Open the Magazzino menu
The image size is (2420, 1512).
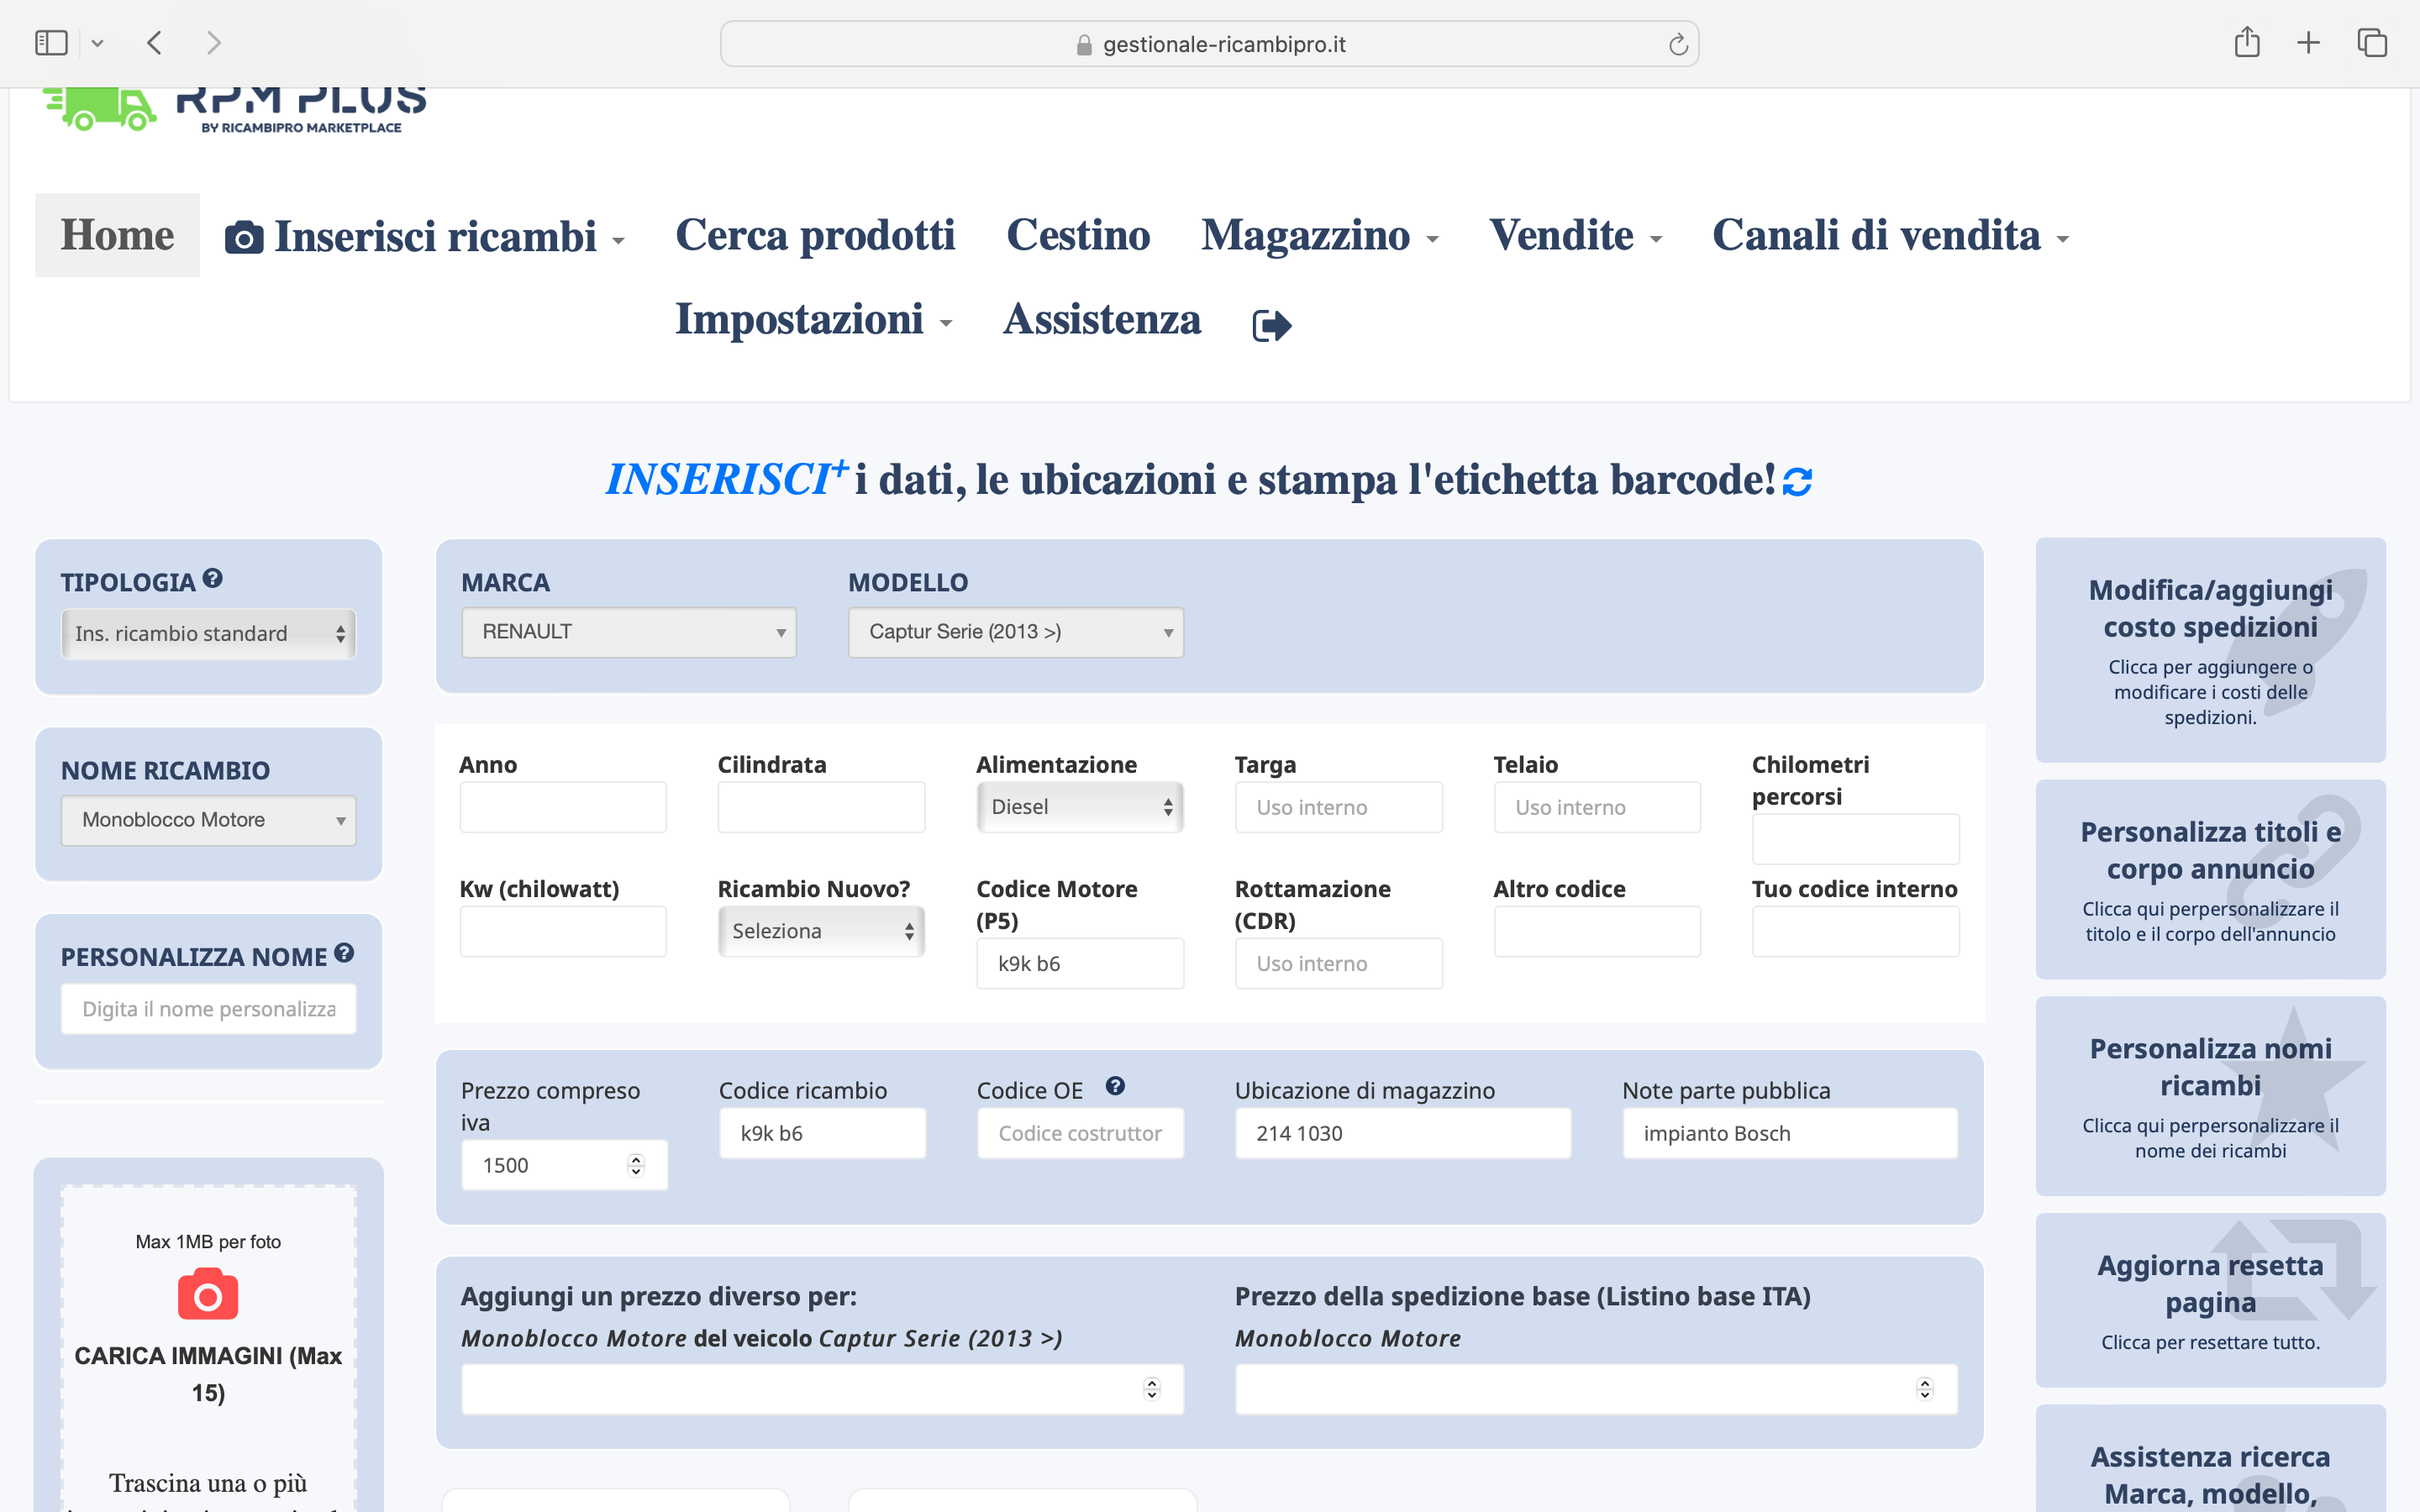pyautogui.click(x=1320, y=236)
